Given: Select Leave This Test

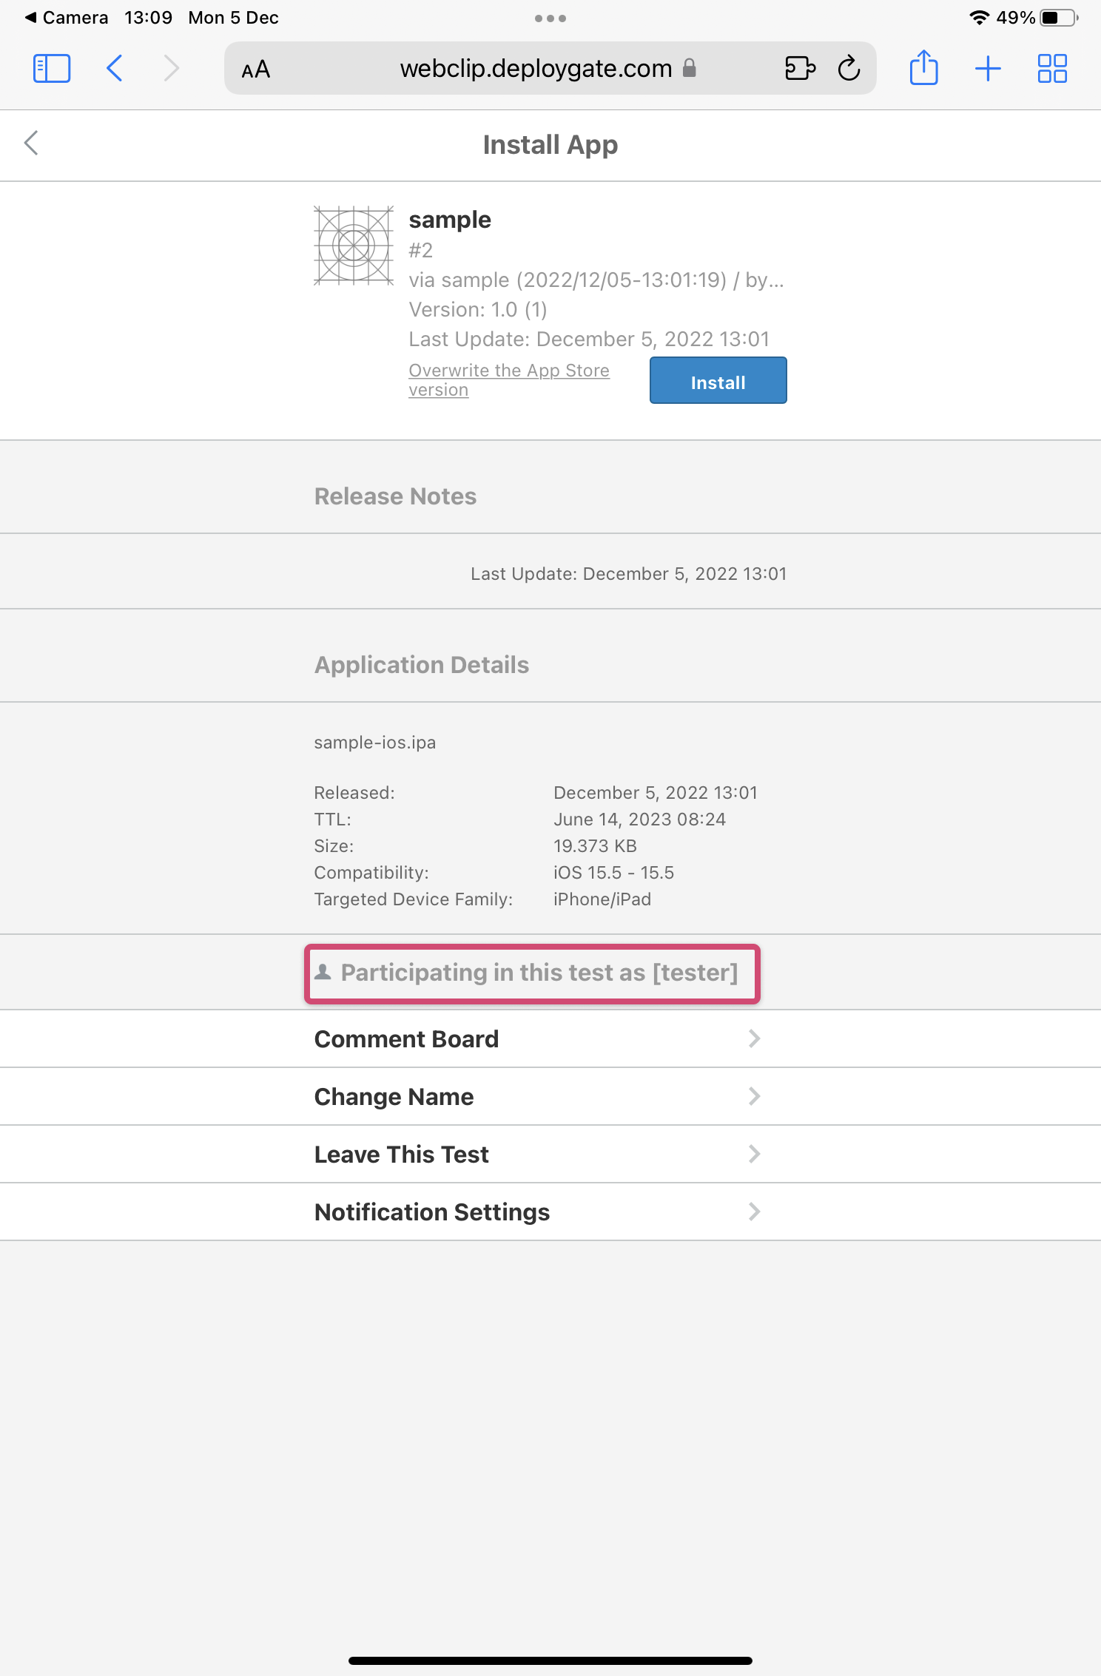Looking at the screenshot, I should pyautogui.click(x=550, y=1154).
